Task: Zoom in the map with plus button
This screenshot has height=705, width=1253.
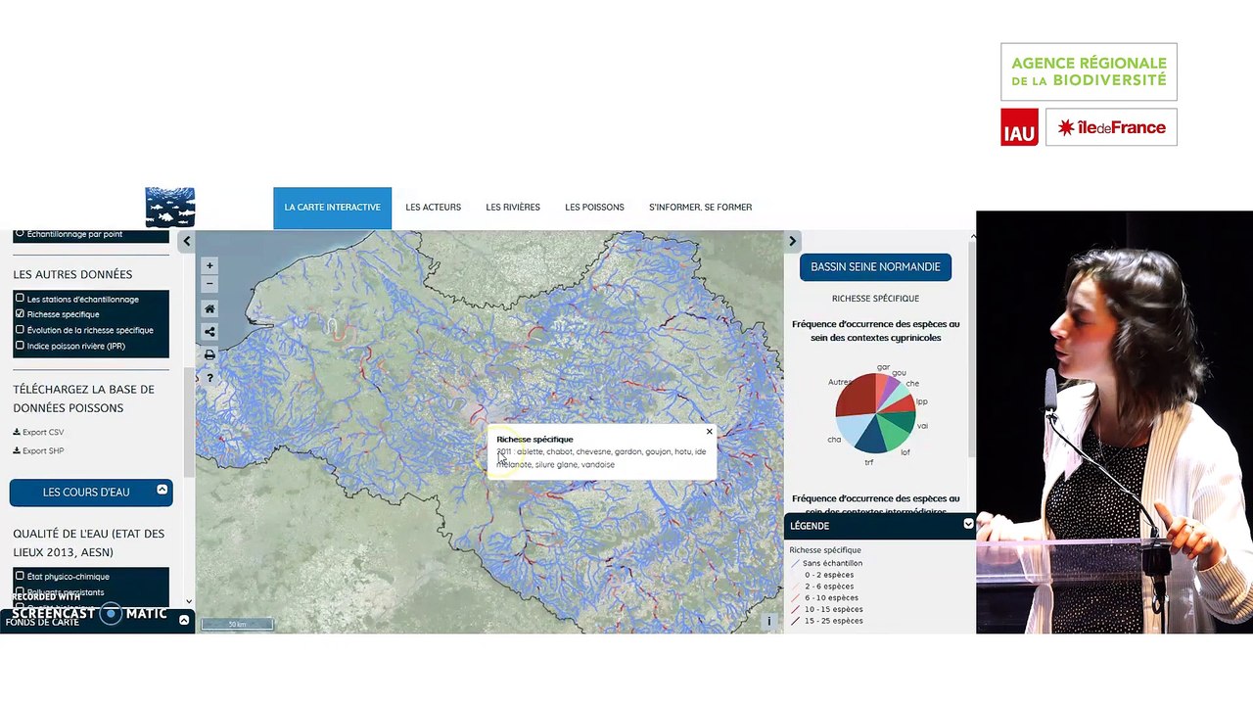Action: coord(209,265)
